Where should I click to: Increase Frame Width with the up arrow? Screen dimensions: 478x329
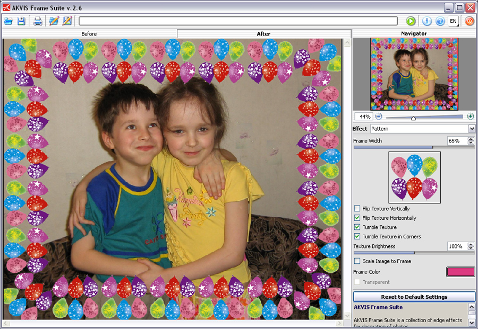click(471, 139)
